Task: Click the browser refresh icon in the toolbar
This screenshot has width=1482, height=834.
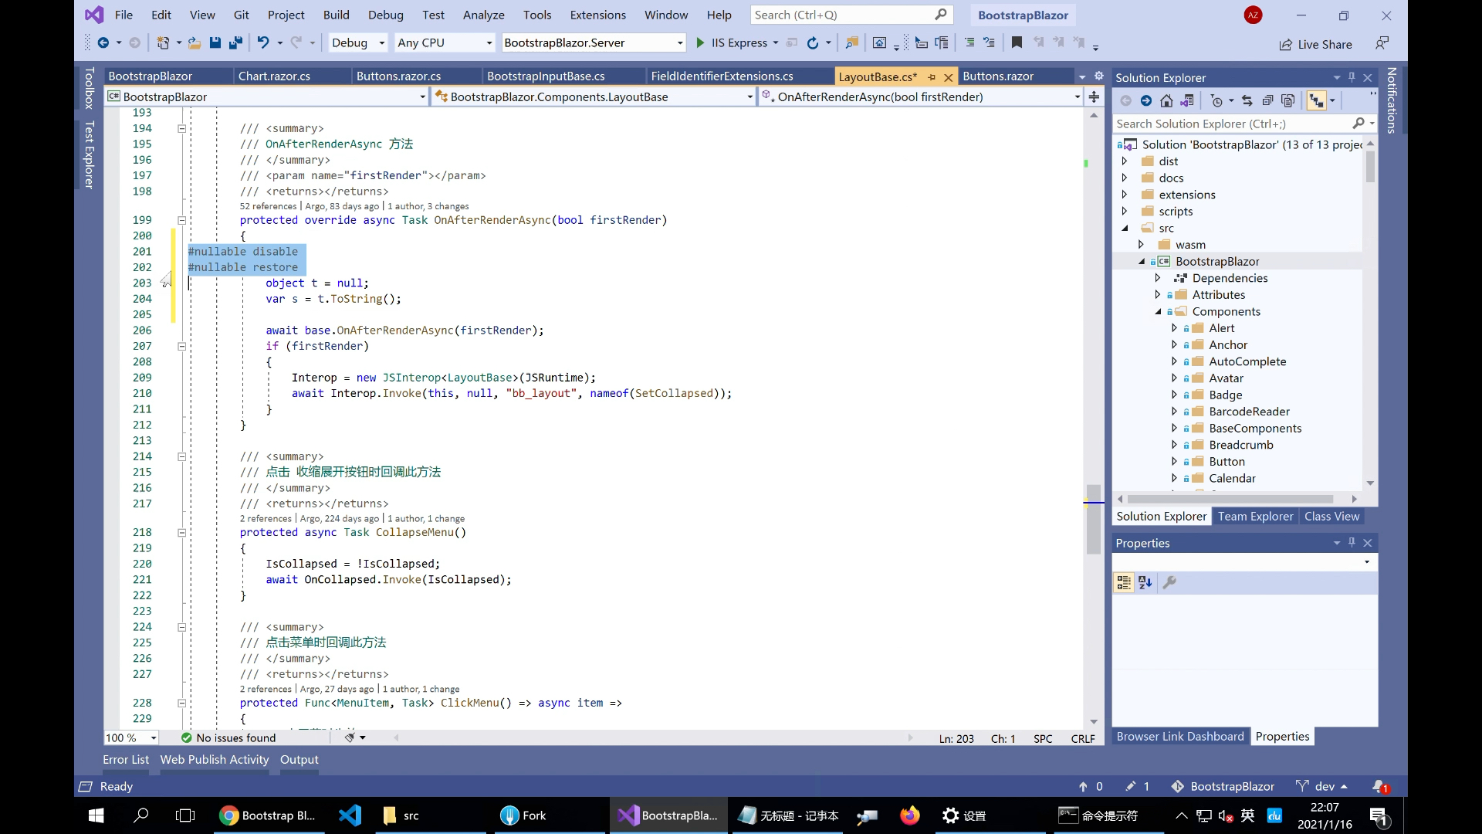Action: tap(813, 43)
